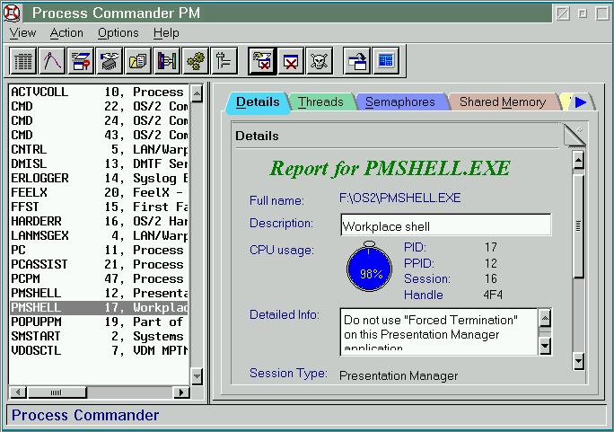The width and height of the screenshot is (614, 432).
Task: Open the Options menu
Action: tap(118, 33)
